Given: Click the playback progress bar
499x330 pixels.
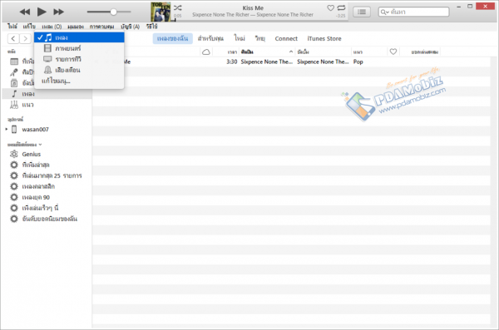Looking at the screenshot, I should [259, 21].
